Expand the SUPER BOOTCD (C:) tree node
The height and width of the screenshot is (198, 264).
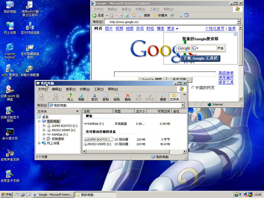pyautogui.click(x=44, y=126)
